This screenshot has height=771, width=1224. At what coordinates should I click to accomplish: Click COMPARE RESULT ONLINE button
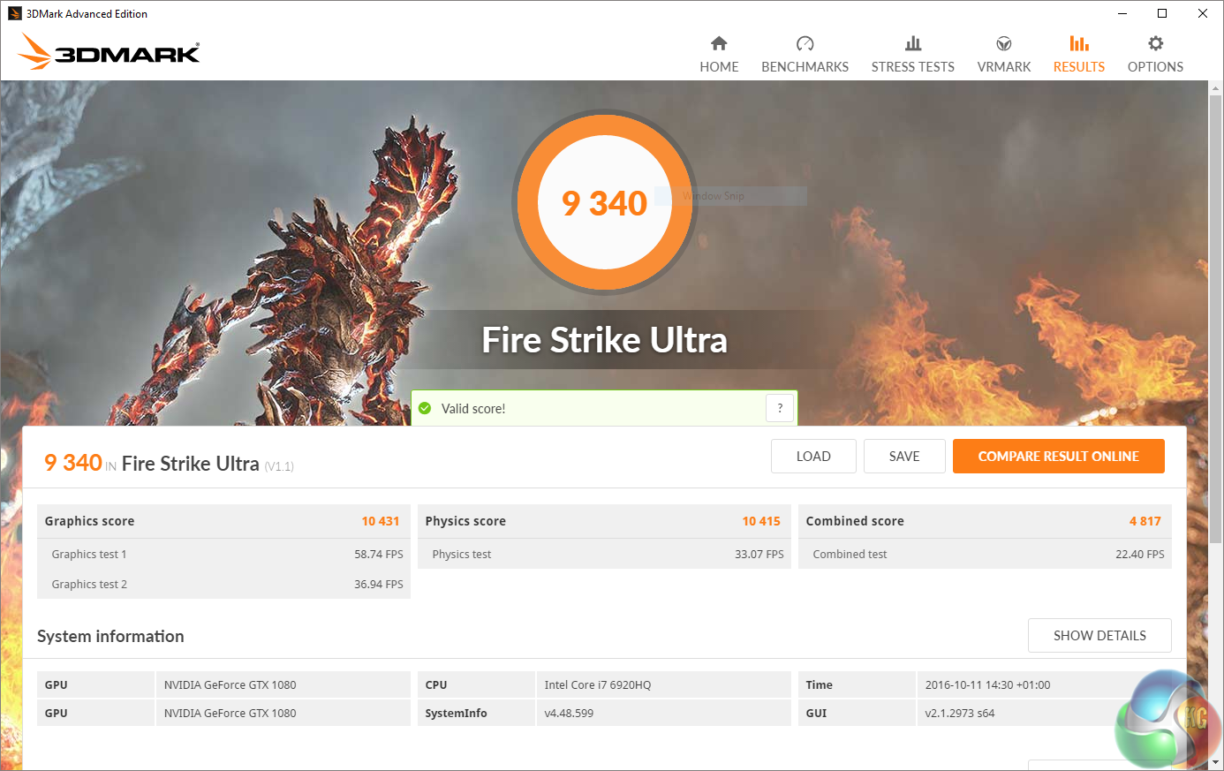click(x=1058, y=457)
